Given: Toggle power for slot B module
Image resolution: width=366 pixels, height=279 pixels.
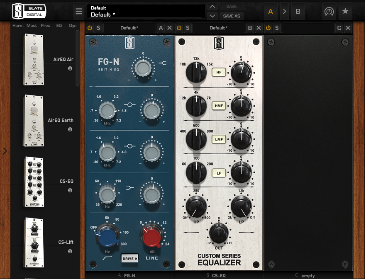Looking at the screenshot, I should tap(179, 28).
